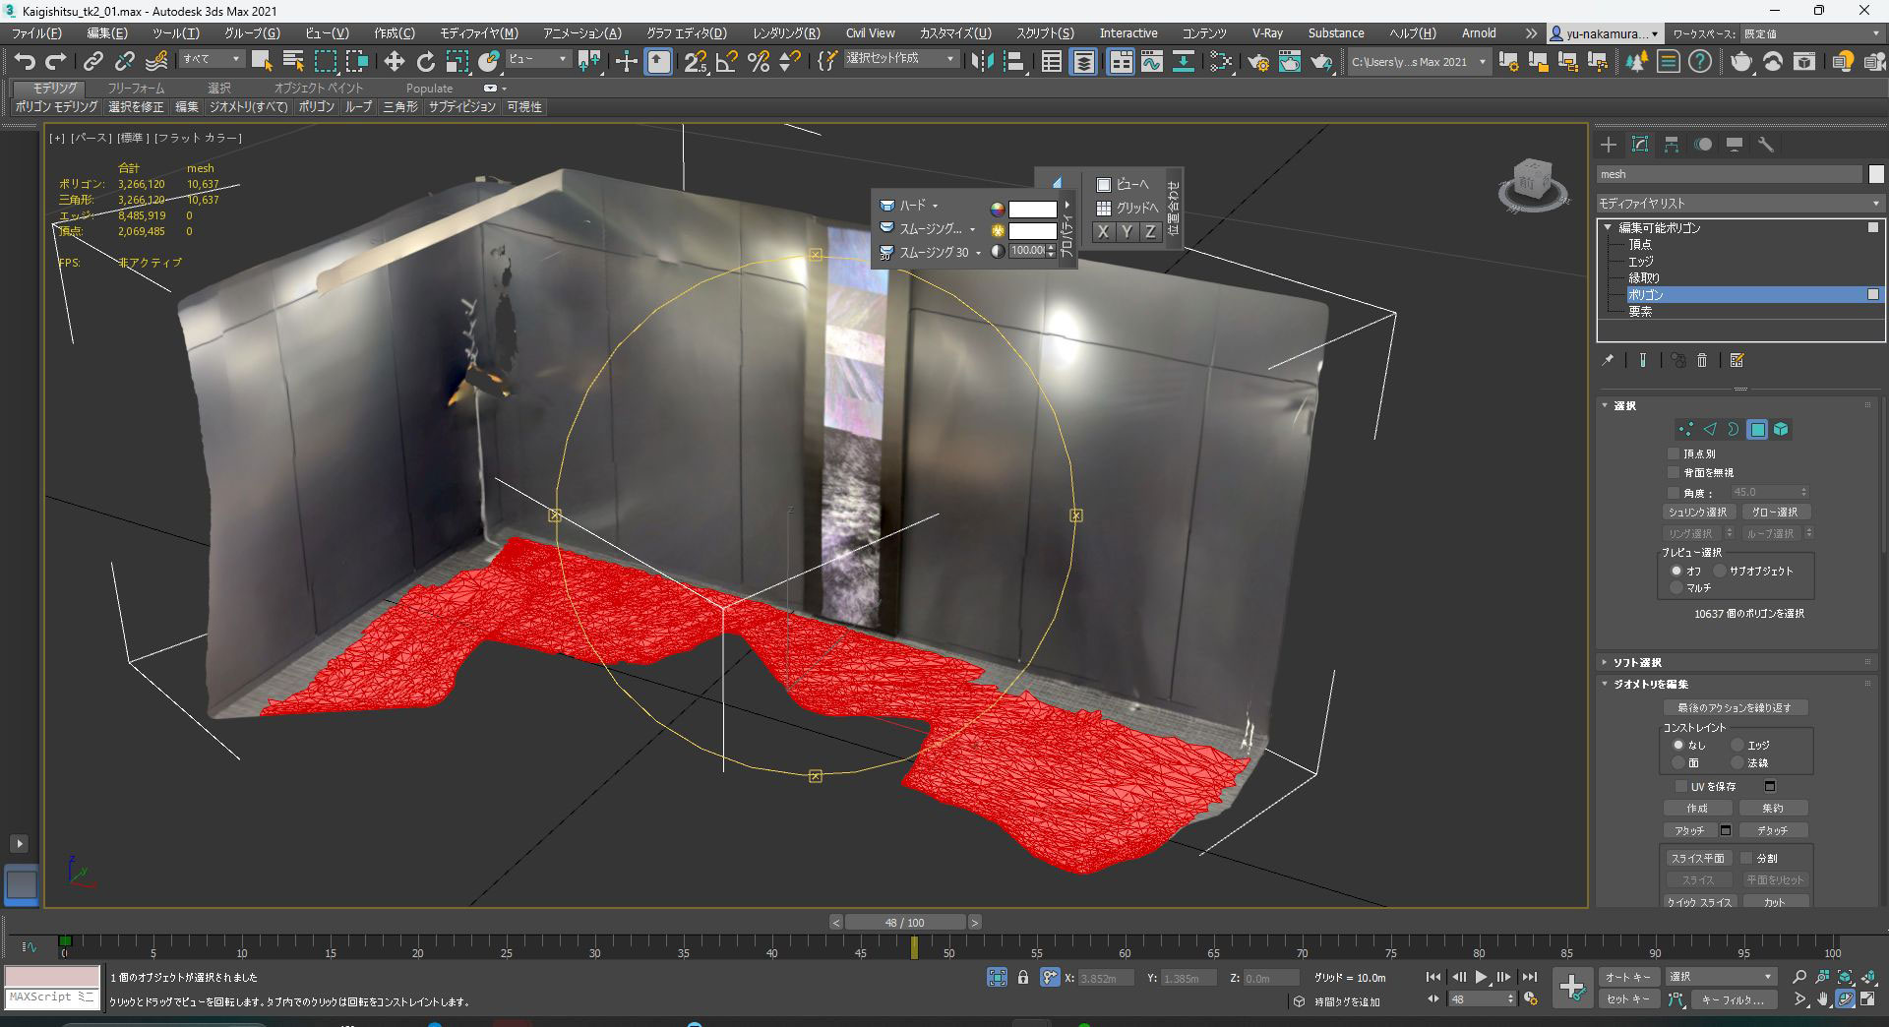
Task: Switch to the オブジェクト ペイント ribbon tab
Action: click(x=318, y=88)
